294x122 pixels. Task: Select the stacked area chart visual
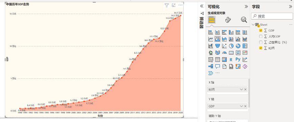[x=224, y=39]
